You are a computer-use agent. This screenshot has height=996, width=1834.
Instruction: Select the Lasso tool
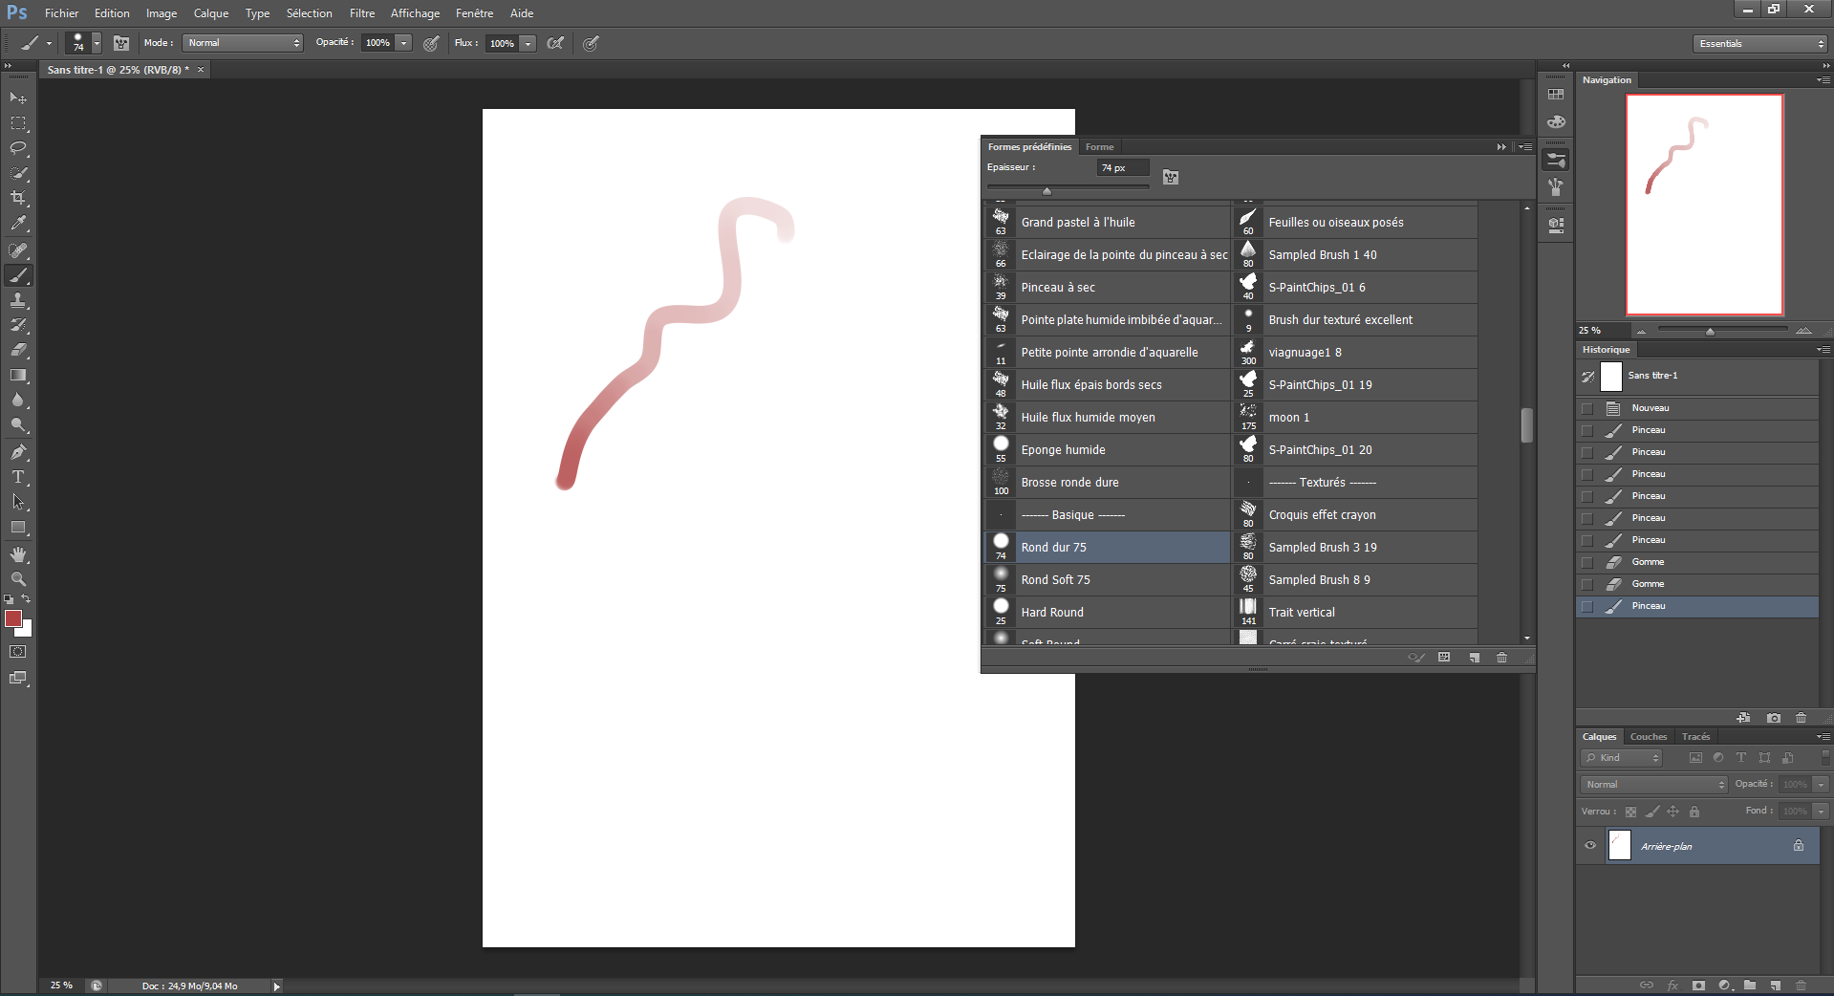[x=18, y=148]
